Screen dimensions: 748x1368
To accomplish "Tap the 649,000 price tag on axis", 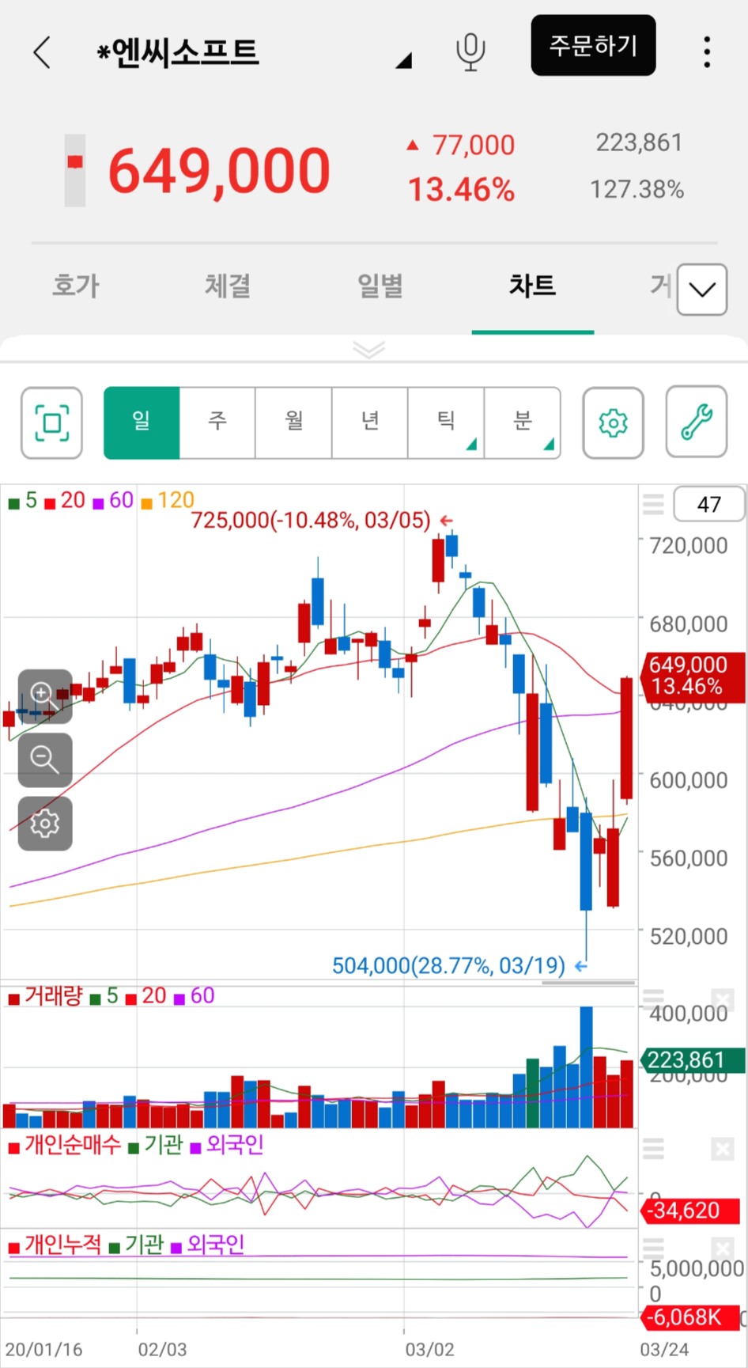I will 694,676.
